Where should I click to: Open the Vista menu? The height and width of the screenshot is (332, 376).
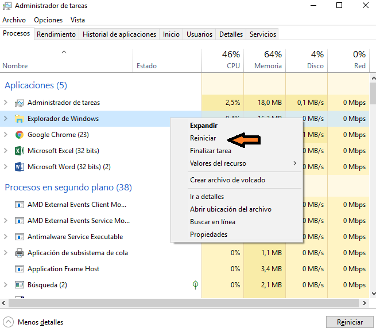click(77, 20)
